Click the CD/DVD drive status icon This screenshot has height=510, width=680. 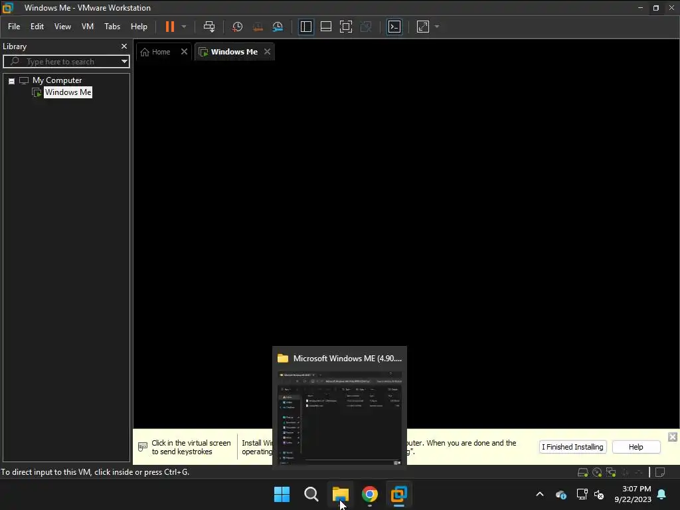click(x=597, y=472)
